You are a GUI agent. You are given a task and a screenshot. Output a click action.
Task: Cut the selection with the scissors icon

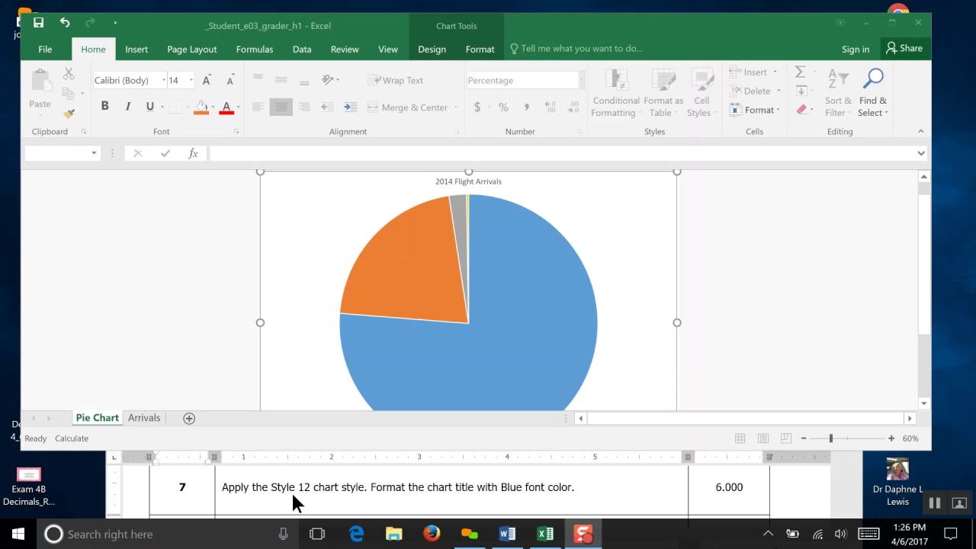click(69, 74)
